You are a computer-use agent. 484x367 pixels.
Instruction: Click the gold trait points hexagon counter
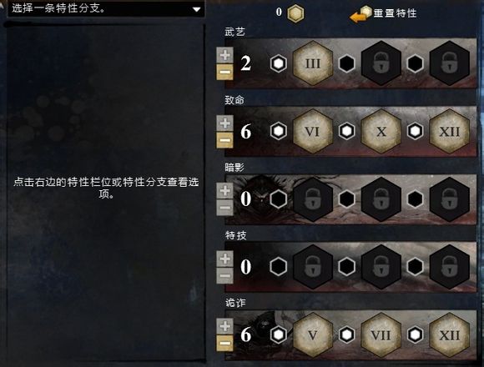point(295,13)
